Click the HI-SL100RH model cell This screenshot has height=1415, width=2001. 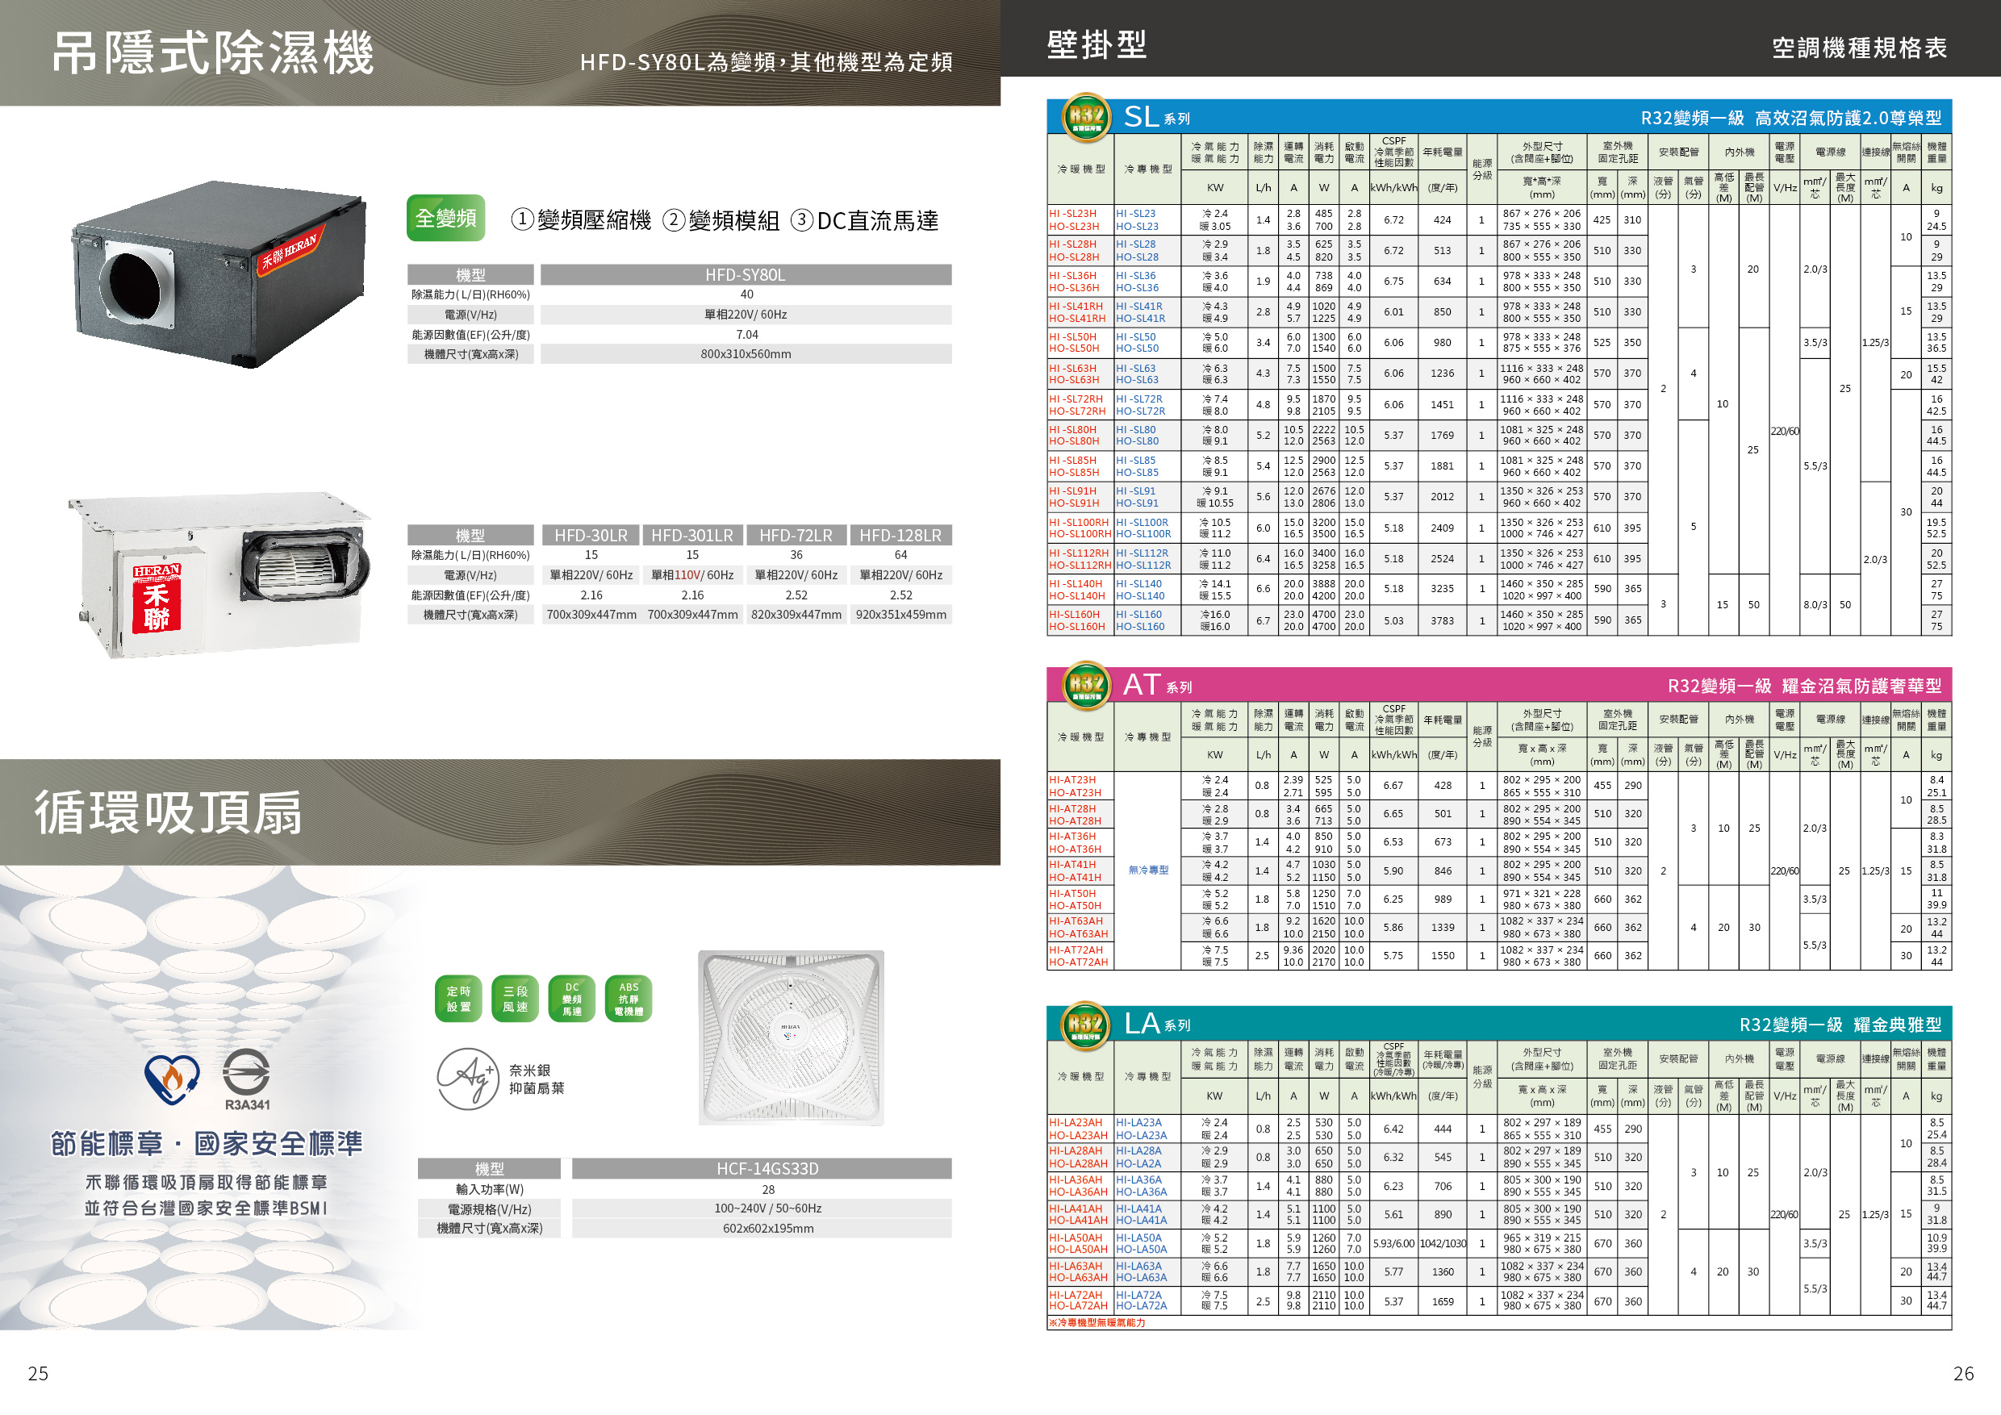[x=1080, y=522]
